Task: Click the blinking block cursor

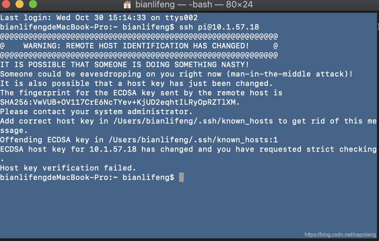Action: pos(181,177)
